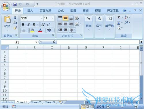This screenshot has height=109, width=144.
Task: Select the Sheet2 worksheet tab
Action: click(36, 102)
